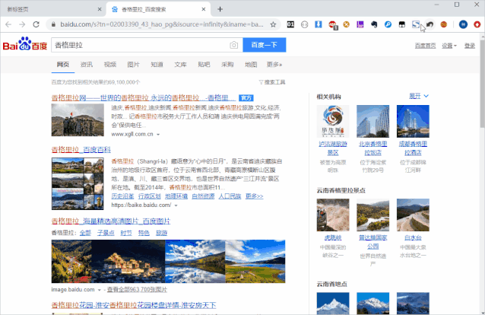485x315 pixels.
Task: Click the 登录 login link
Action: coord(470,46)
